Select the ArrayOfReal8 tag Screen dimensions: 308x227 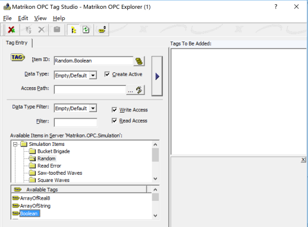[35, 198]
